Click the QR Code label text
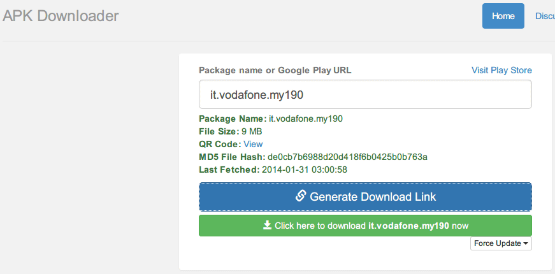 (x=220, y=144)
